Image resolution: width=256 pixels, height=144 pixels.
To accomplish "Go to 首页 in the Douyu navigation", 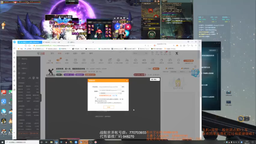I will [52, 53].
